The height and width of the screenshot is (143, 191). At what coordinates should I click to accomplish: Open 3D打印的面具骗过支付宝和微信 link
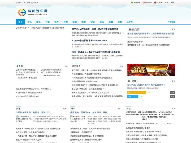click(x=29, y=92)
